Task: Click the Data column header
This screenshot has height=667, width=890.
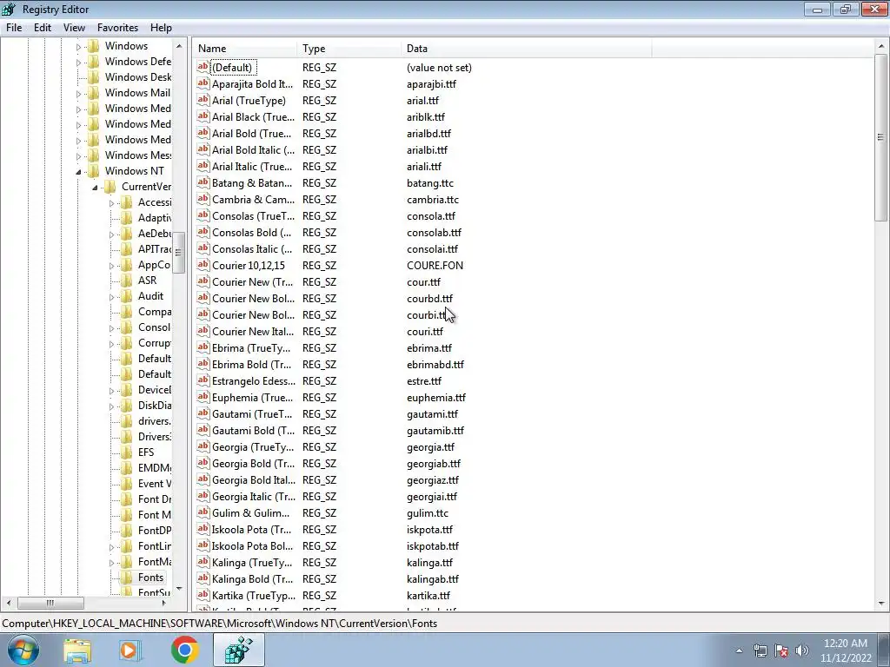Action: pyautogui.click(x=526, y=49)
